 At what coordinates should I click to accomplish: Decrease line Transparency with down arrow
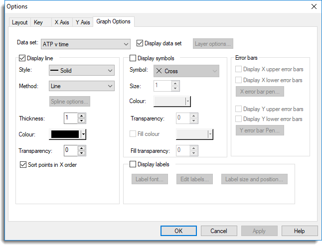click(82, 153)
